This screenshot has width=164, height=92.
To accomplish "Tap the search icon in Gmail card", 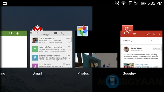I will click(x=63, y=33).
